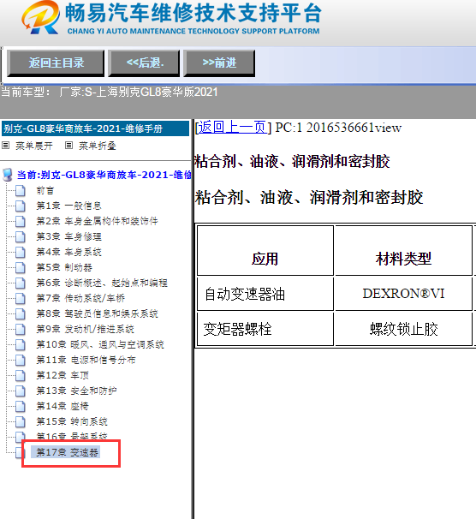Open 第1章 一般信息
Image resolution: width=476 pixels, height=519 pixels.
[x=68, y=206]
